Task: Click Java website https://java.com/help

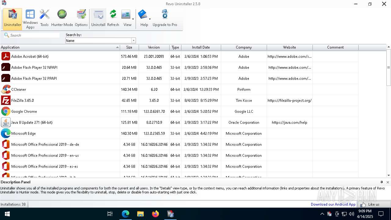Action: [x=290, y=123]
